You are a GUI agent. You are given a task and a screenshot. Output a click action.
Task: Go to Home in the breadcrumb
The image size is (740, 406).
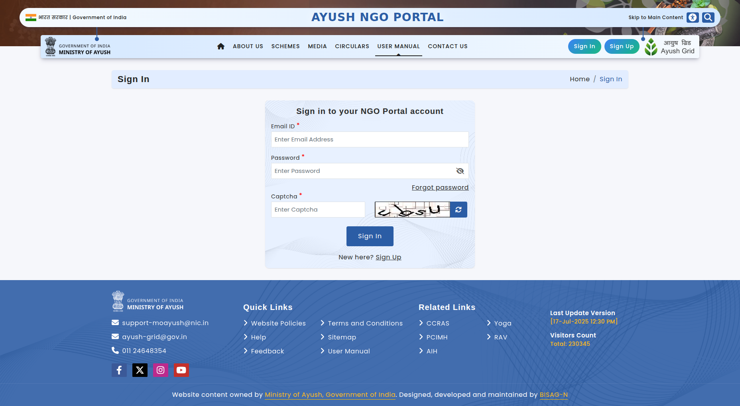click(x=580, y=79)
